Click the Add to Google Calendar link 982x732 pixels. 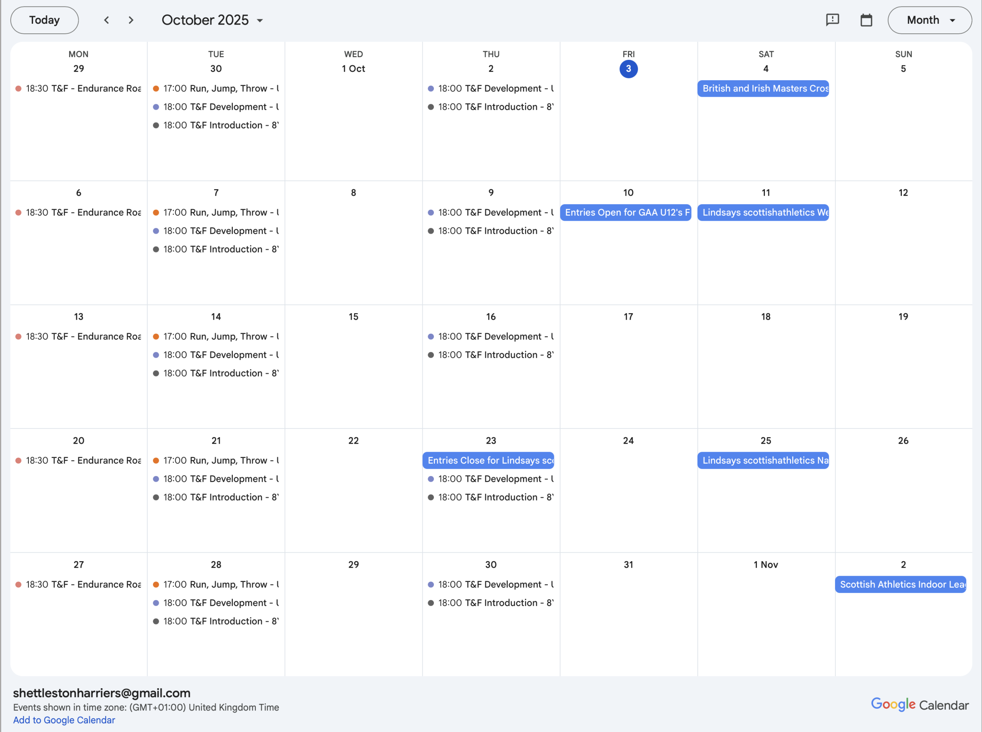click(x=64, y=720)
